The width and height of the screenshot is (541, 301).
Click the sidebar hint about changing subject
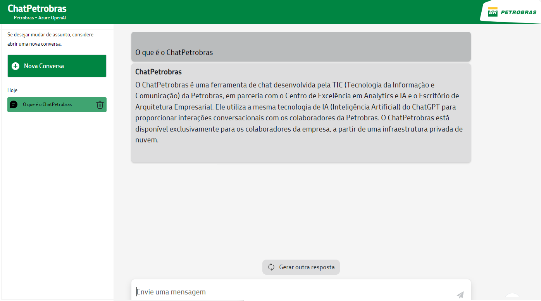50,39
